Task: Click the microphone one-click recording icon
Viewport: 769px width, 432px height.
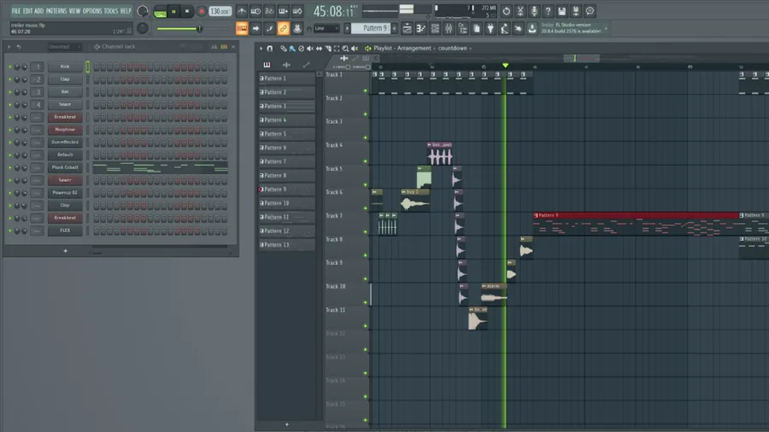Action: 534,11
